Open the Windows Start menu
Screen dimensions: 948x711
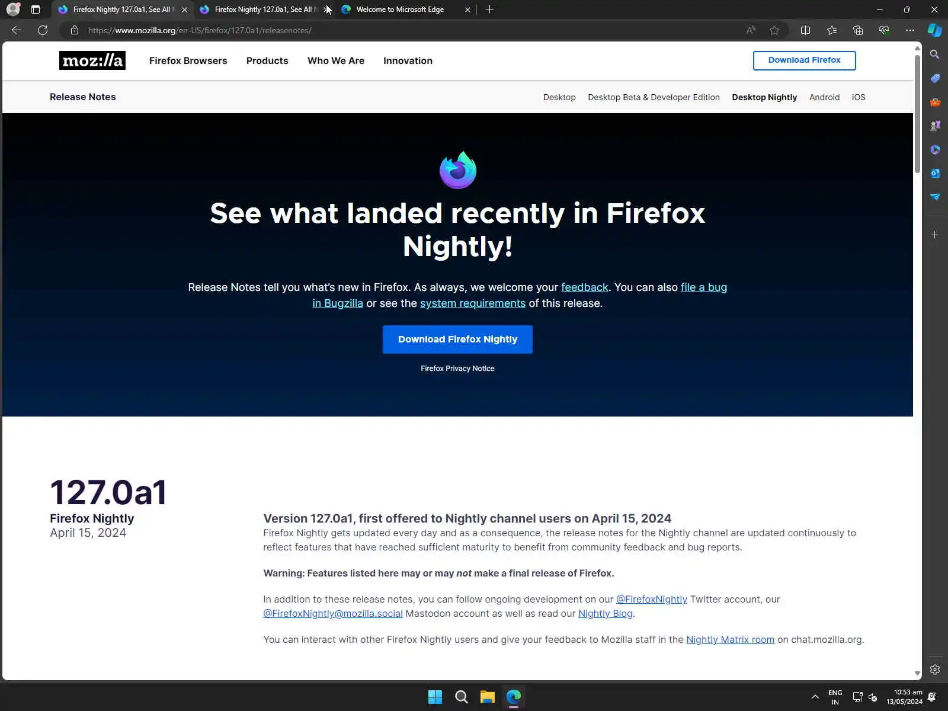coord(435,697)
